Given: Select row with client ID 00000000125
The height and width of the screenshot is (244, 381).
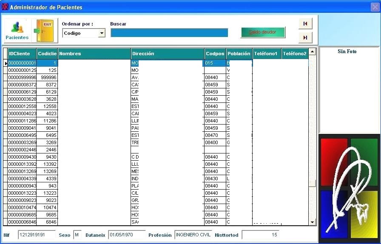Looking at the screenshot, I should tap(22, 71).
